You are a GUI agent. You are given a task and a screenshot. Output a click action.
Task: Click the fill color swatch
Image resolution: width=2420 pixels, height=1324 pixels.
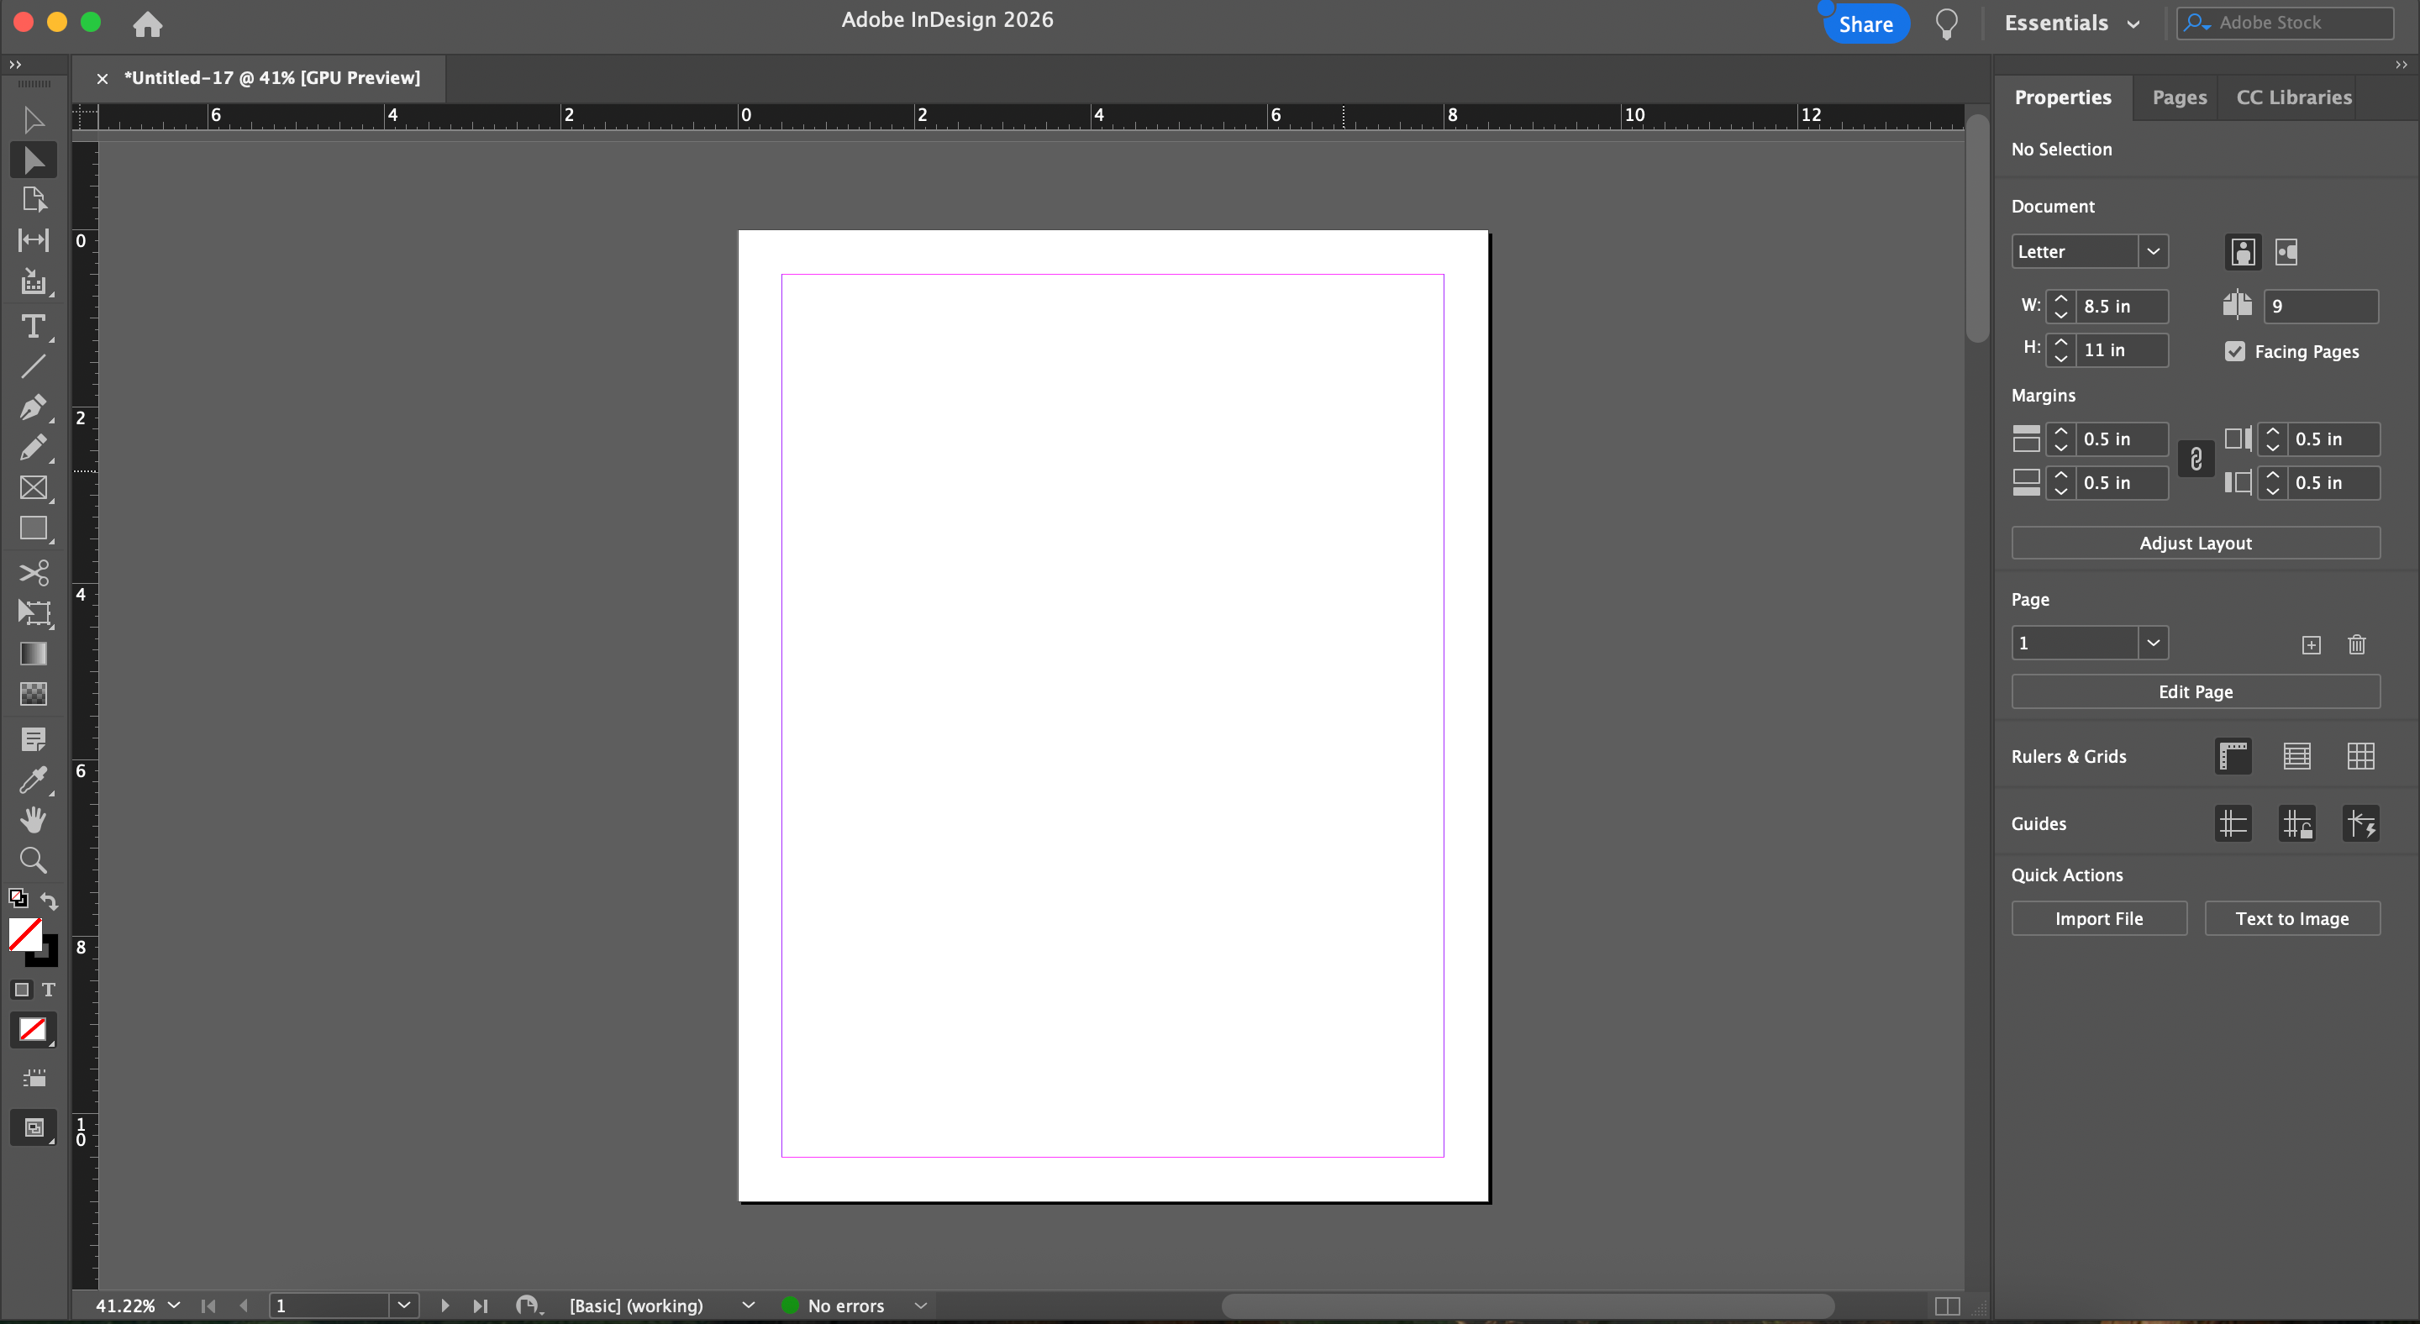click(x=24, y=933)
